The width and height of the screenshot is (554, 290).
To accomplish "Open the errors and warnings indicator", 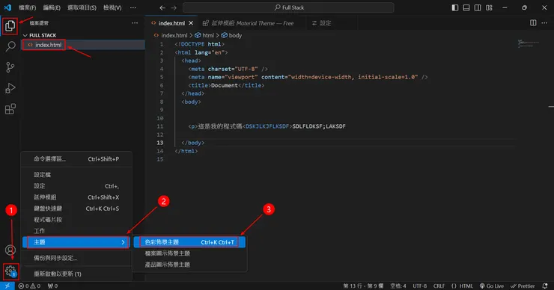I will click(x=29, y=286).
